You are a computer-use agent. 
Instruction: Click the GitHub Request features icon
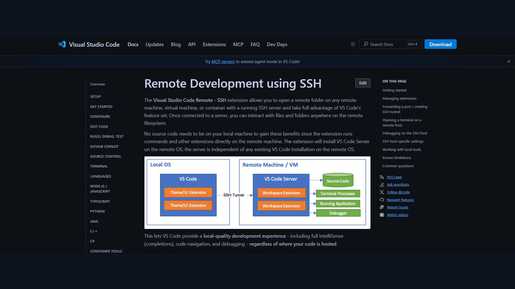[382, 200]
